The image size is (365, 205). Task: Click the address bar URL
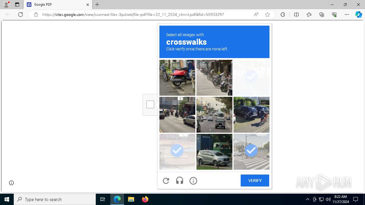133,15
